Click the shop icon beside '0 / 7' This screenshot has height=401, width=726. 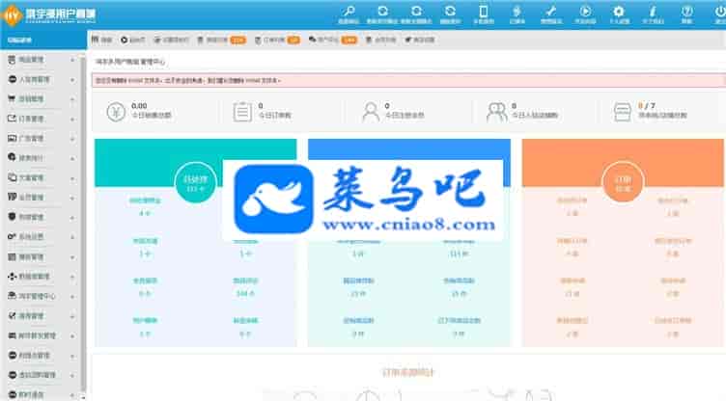point(623,112)
